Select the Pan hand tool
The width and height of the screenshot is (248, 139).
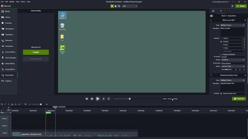point(115,6)
